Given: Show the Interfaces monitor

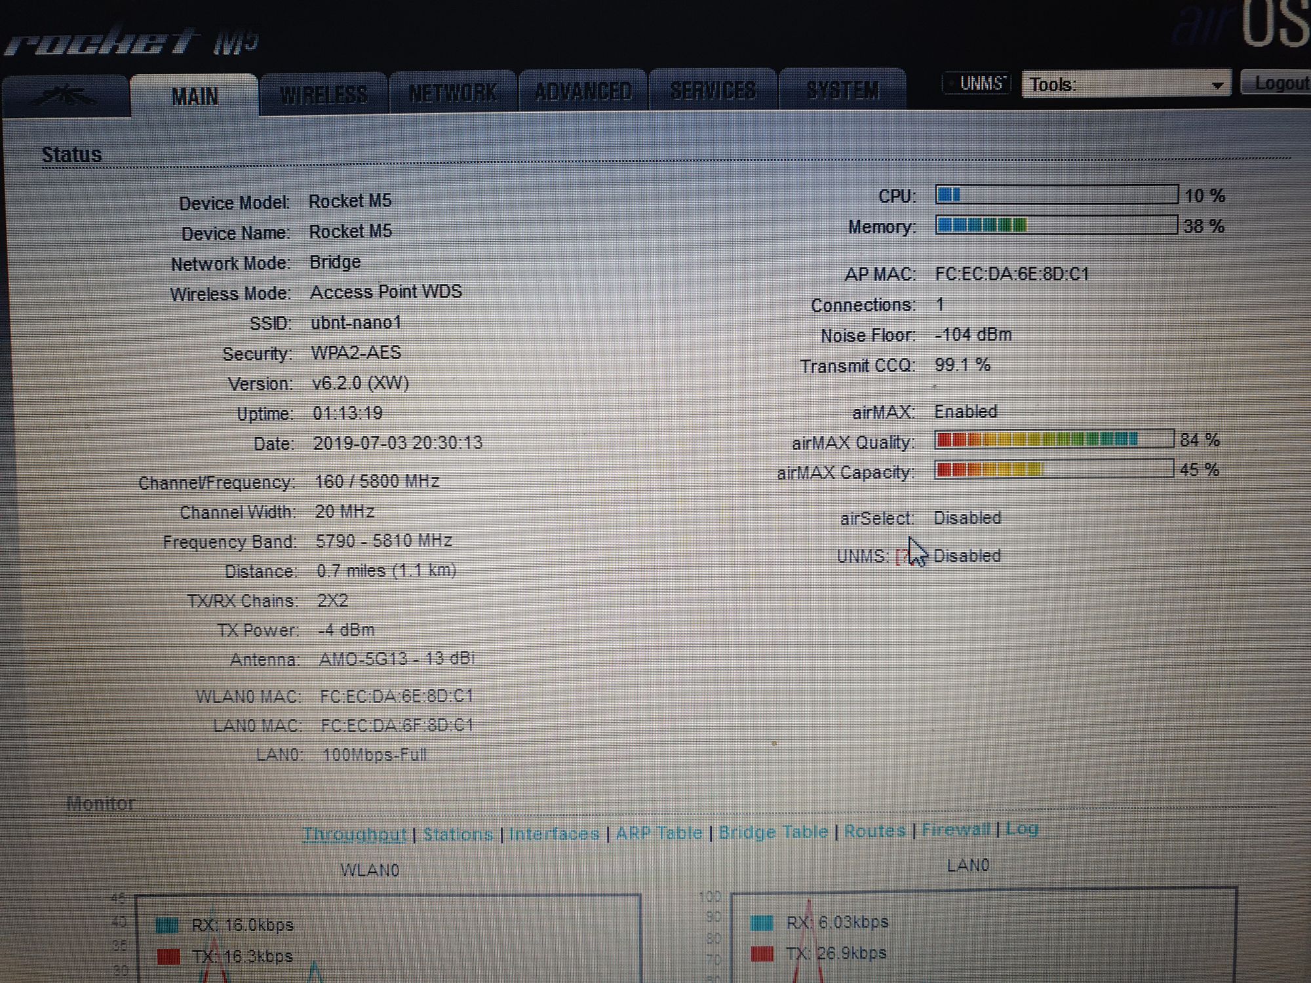Looking at the screenshot, I should (x=554, y=834).
